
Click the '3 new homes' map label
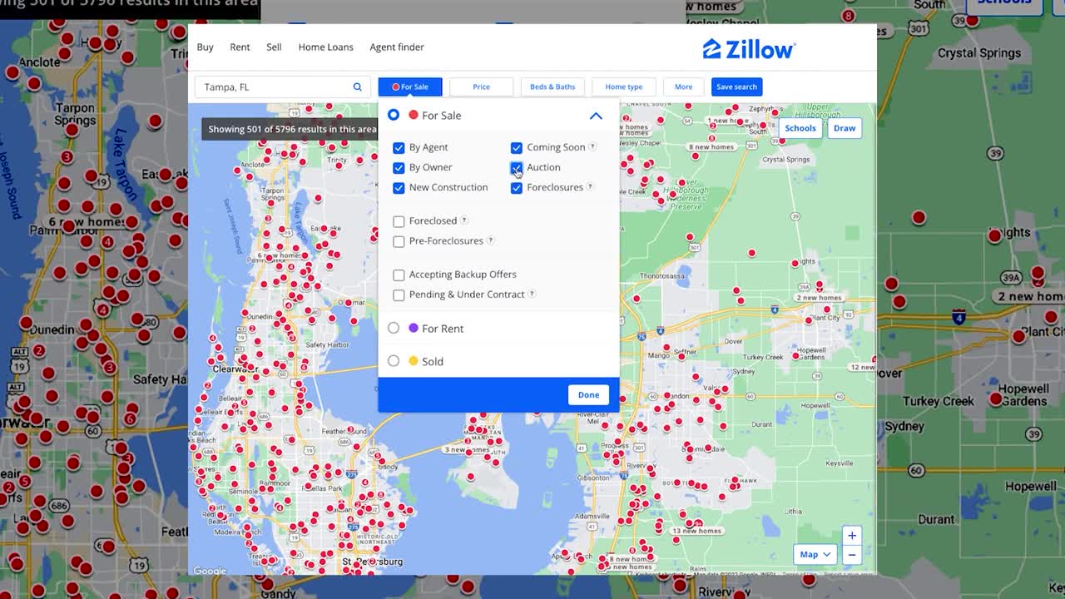pyautogui.click(x=466, y=449)
